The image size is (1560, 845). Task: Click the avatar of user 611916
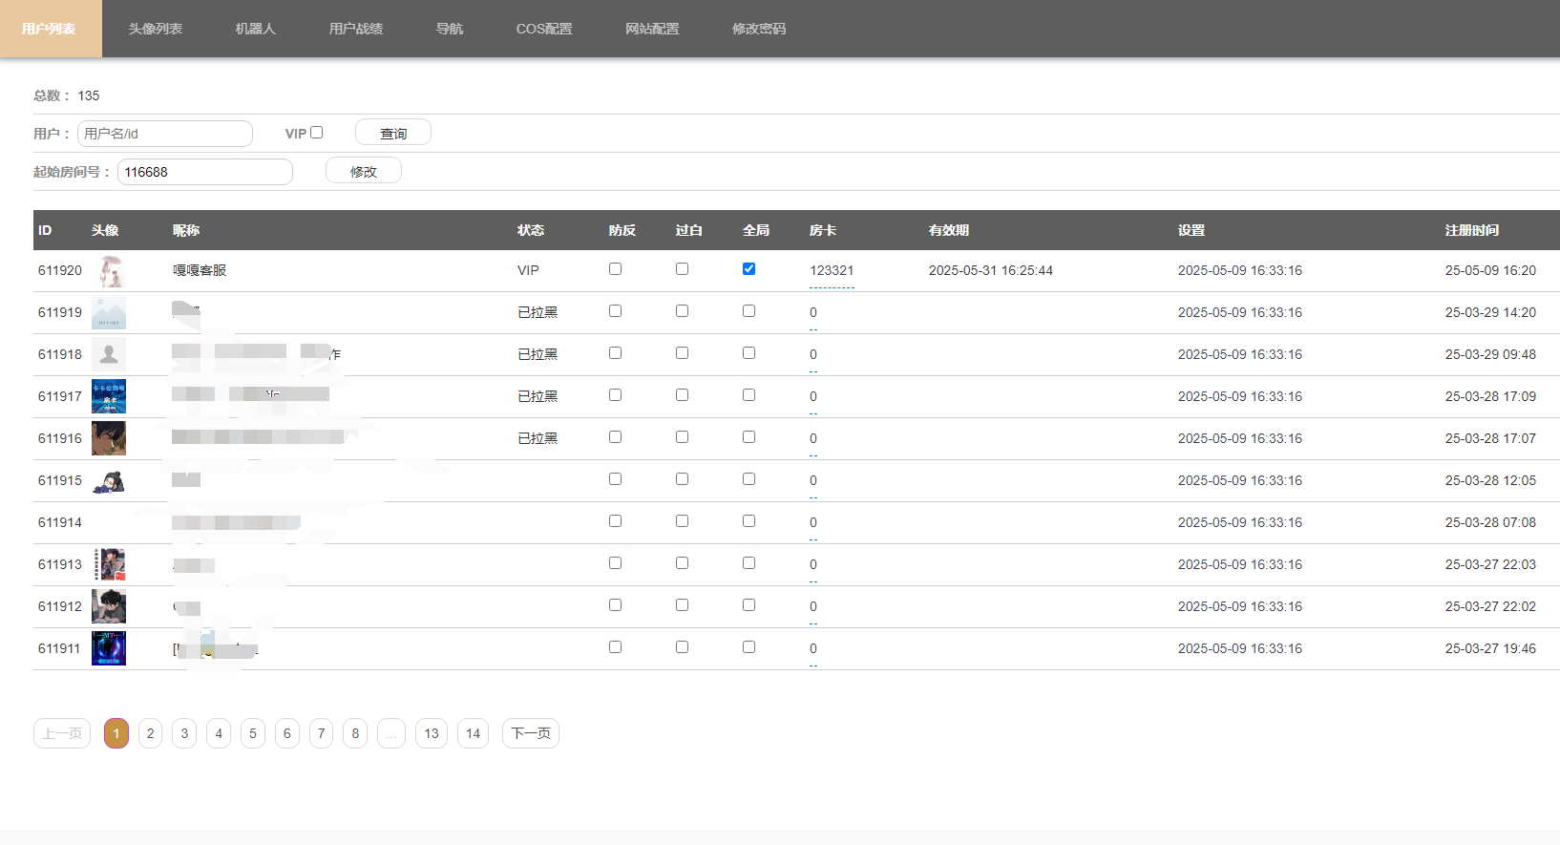pos(109,439)
